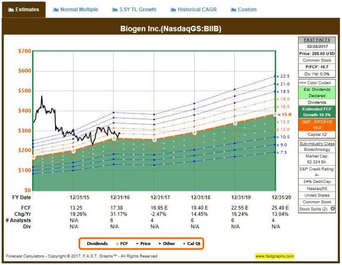Click the Price: 288.60 USD fact
342x265 pixels.
click(317, 53)
